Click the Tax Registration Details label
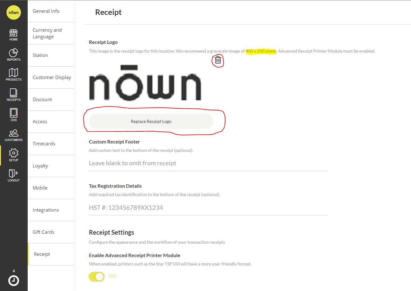This screenshot has height=291, width=411. pos(115,186)
